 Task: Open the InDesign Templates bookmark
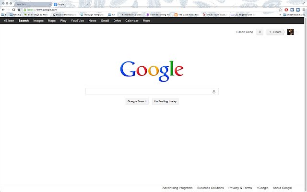[93, 15]
